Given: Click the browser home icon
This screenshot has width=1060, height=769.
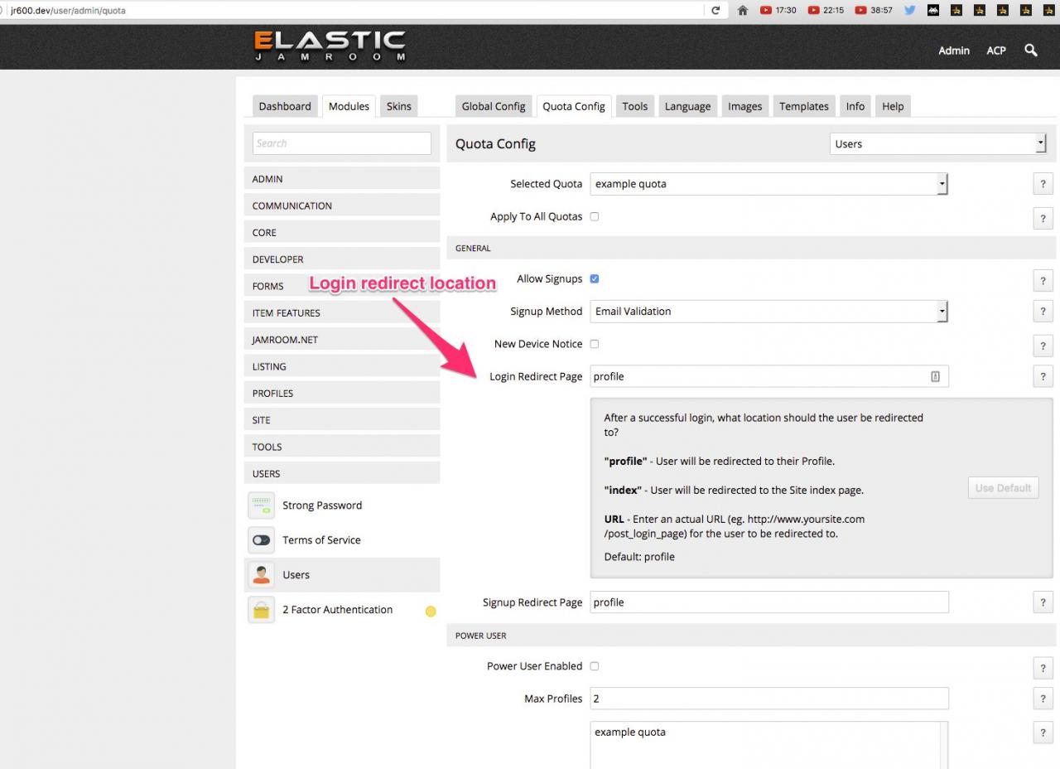Looking at the screenshot, I should [742, 11].
